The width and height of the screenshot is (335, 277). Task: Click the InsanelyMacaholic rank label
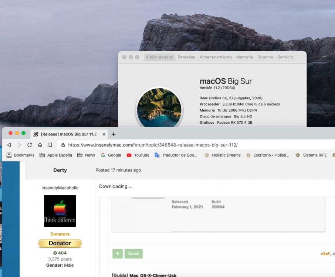[x=60, y=188]
